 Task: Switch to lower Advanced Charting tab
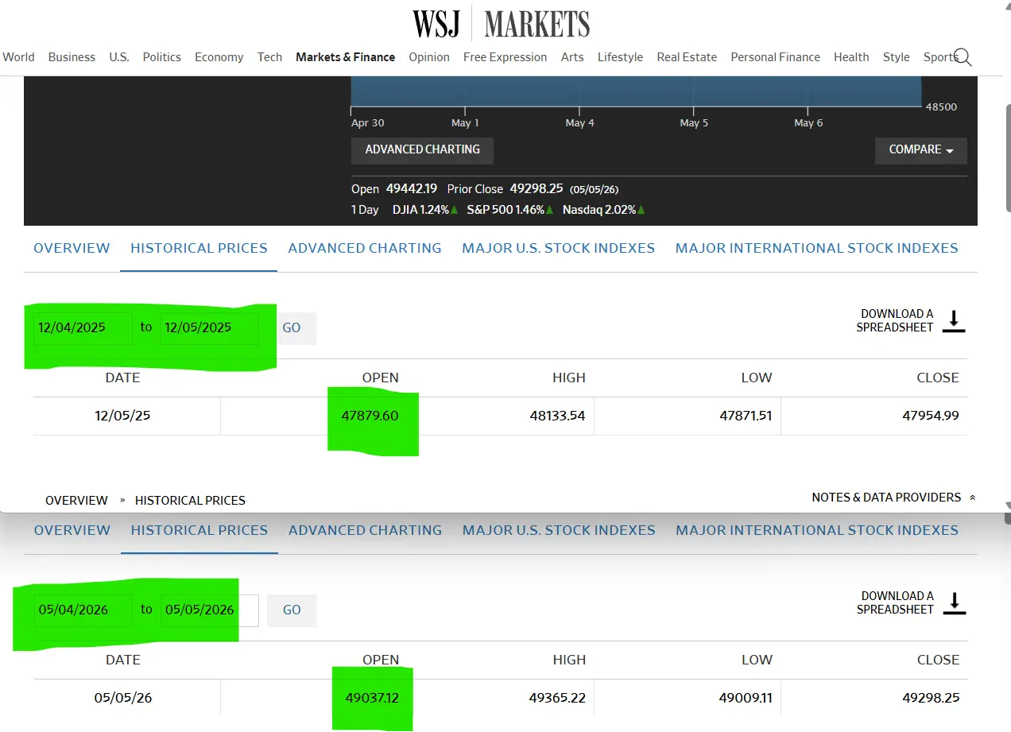point(366,530)
